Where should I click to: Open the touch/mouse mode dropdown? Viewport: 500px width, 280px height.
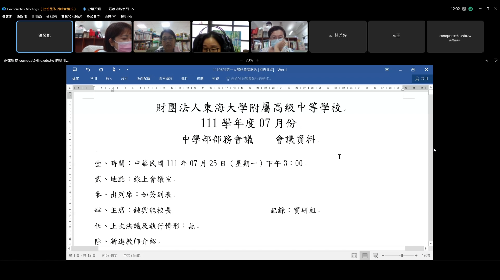(116, 70)
